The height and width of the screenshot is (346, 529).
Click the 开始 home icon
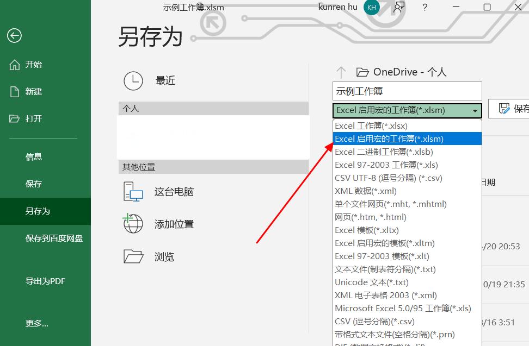pyautogui.click(x=15, y=64)
